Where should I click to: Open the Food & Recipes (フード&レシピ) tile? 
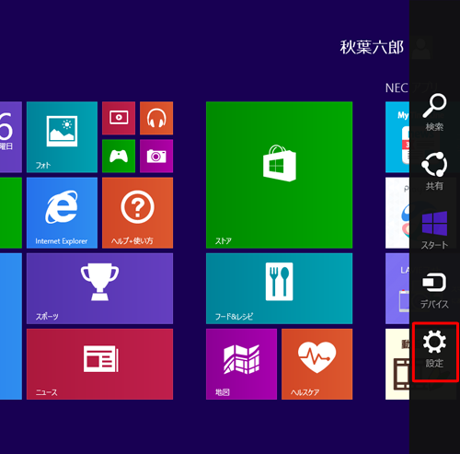(279, 288)
